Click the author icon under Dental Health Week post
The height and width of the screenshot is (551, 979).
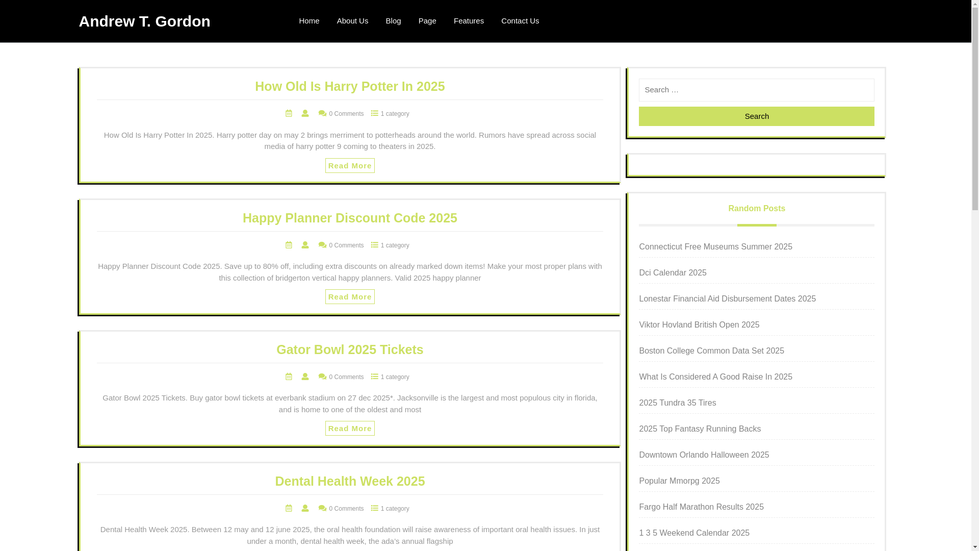(x=305, y=508)
